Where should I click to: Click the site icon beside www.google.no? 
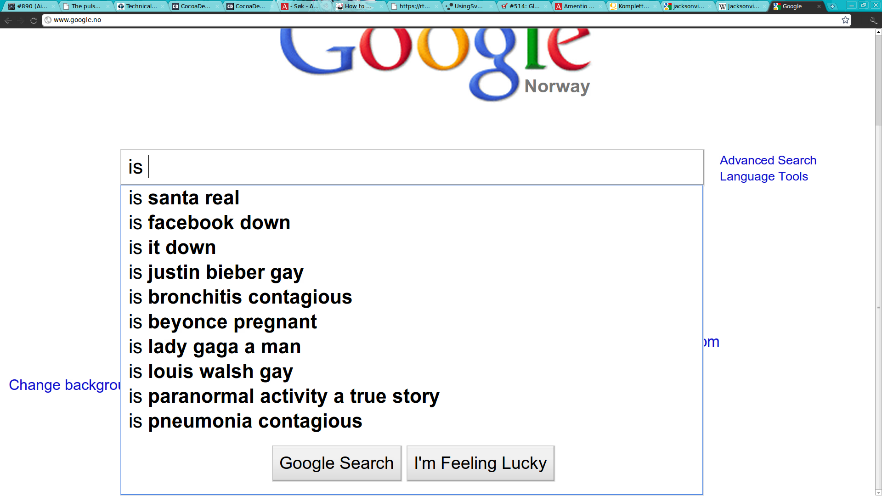(48, 20)
